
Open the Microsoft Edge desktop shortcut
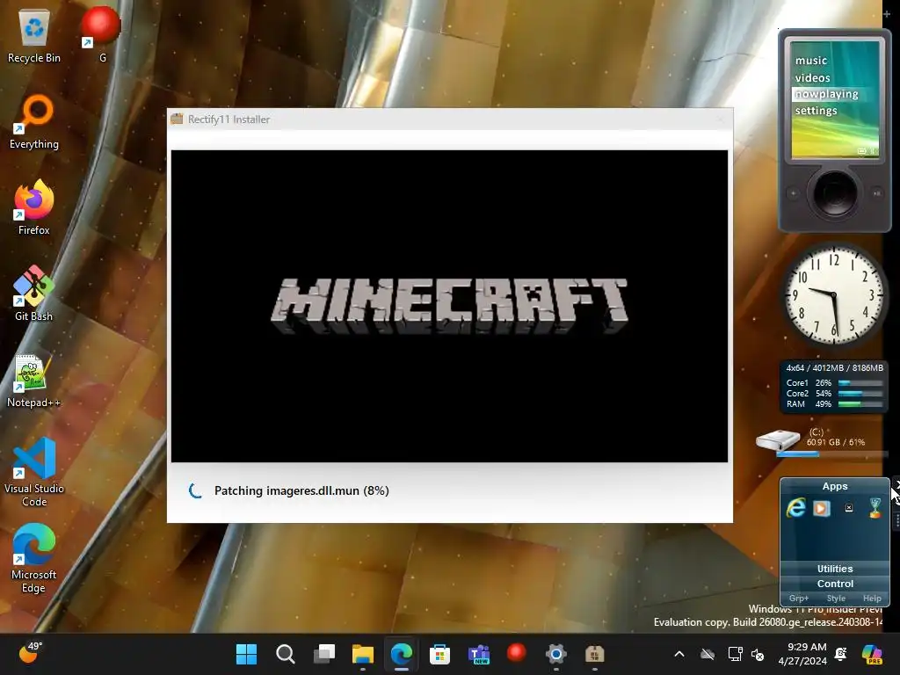[x=34, y=558]
